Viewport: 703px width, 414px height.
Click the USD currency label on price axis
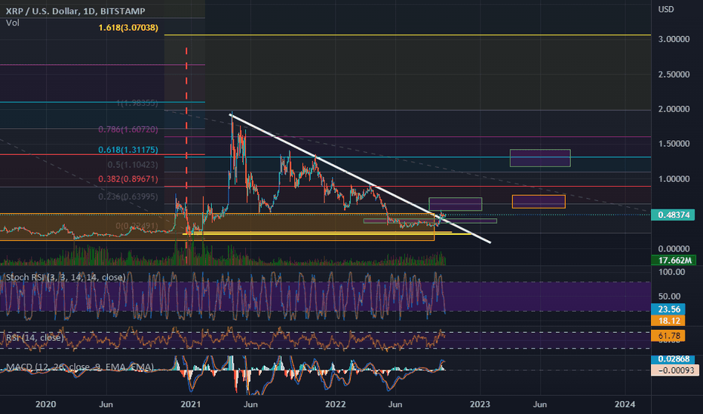(666, 9)
